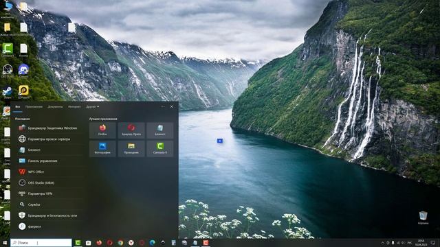This screenshot has height=247, width=440.
Task: Open Службы from the recent list
Action: (x=49, y=204)
